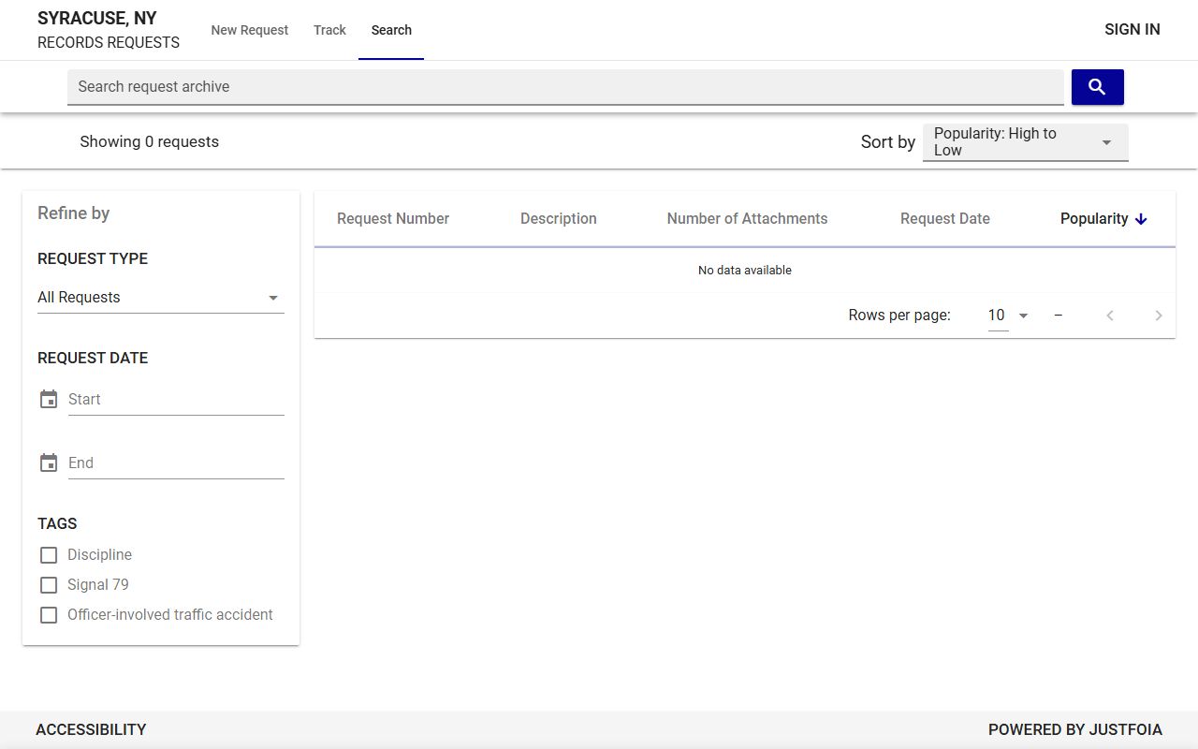Open the Accessibility footer link
The height and width of the screenshot is (749, 1198).
(x=91, y=729)
